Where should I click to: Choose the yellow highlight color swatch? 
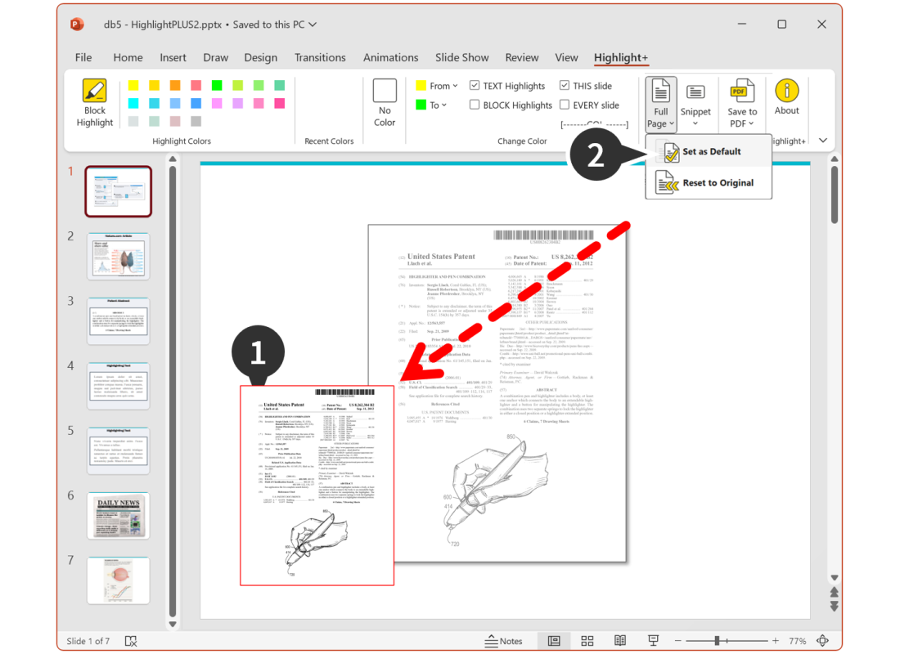click(133, 85)
